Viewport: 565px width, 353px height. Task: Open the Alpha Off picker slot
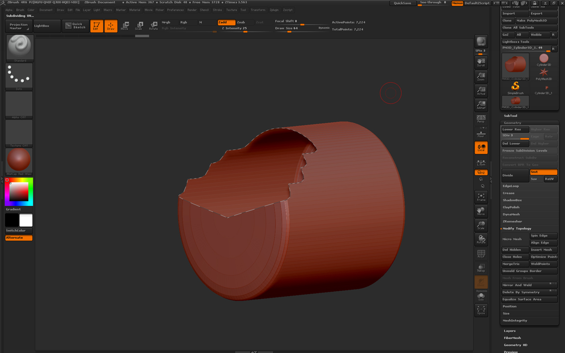(20, 105)
